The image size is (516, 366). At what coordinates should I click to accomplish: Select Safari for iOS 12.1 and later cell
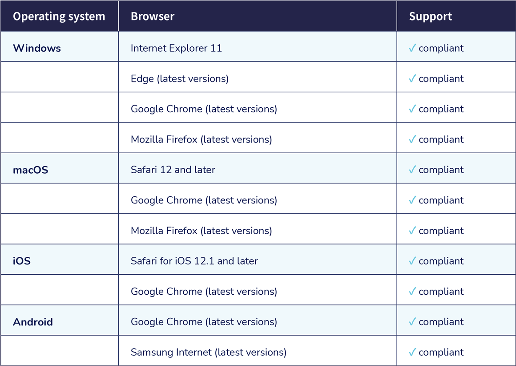click(258, 259)
